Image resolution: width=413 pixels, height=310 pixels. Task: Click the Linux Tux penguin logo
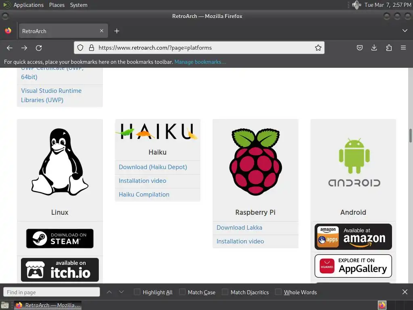60,162
